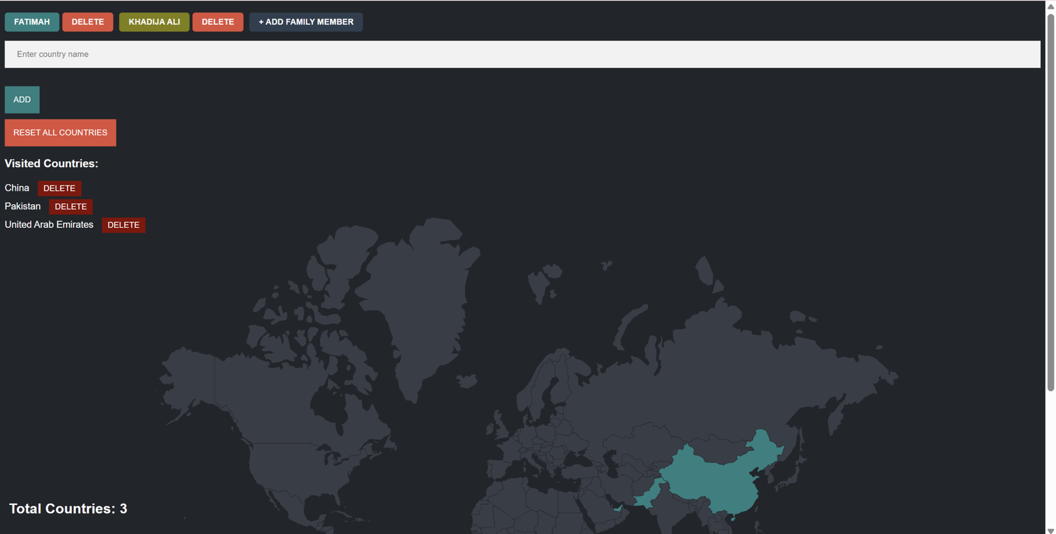
Task: Delete family member Khadija Ali
Action: point(218,22)
